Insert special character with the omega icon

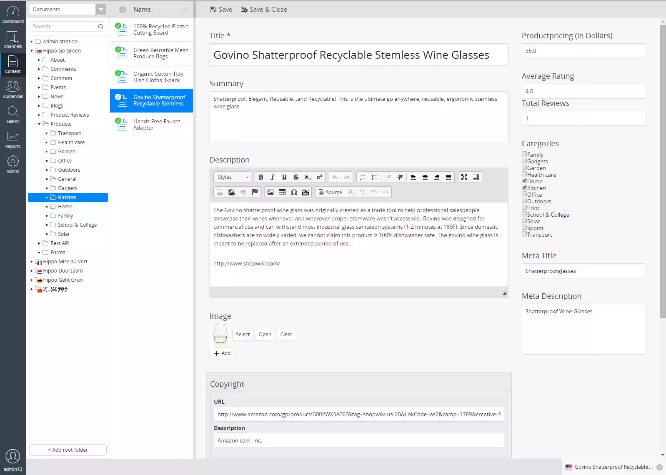point(294,192)
